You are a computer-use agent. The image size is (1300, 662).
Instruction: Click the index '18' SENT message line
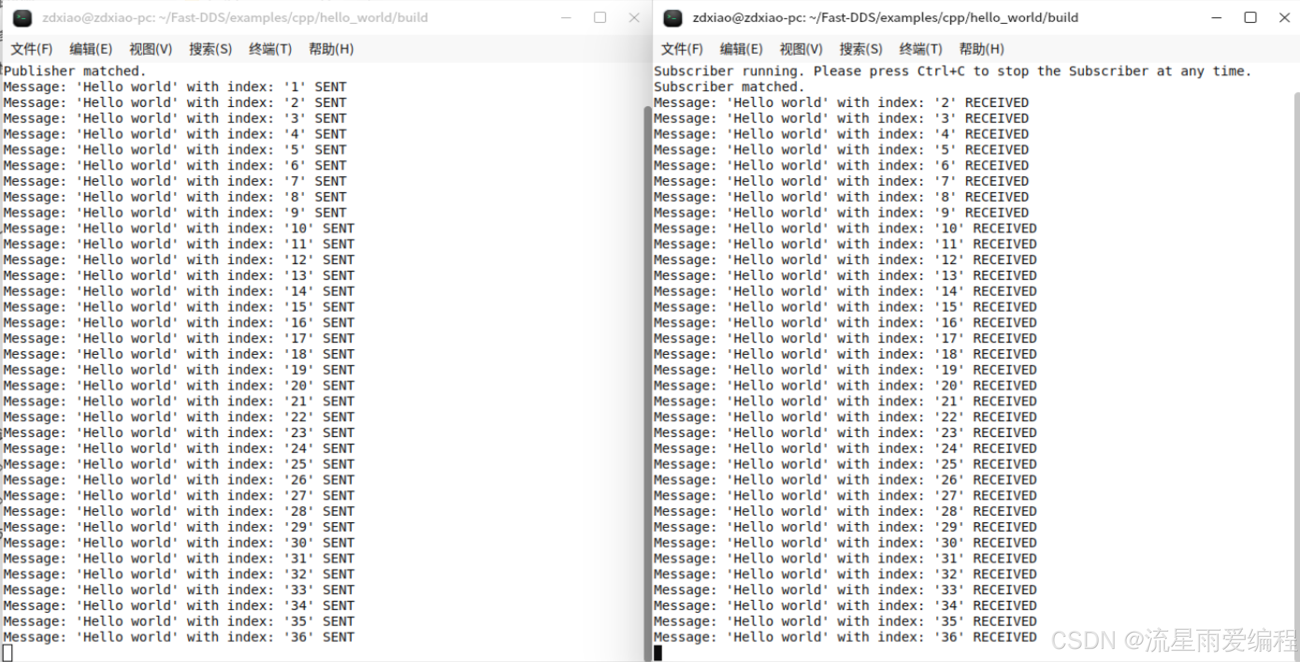[x=179, y=354]
